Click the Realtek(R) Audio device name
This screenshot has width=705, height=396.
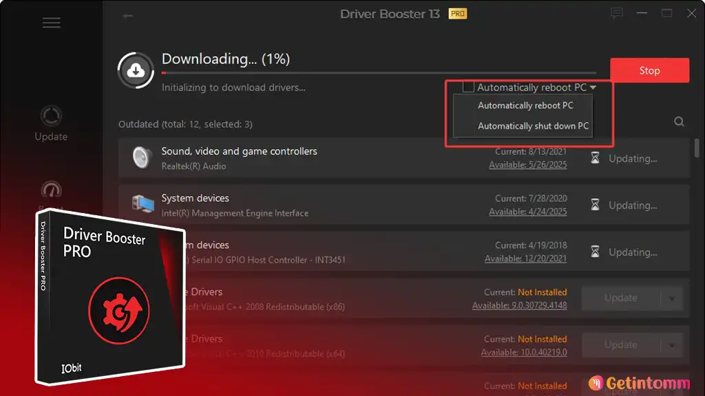193,166
